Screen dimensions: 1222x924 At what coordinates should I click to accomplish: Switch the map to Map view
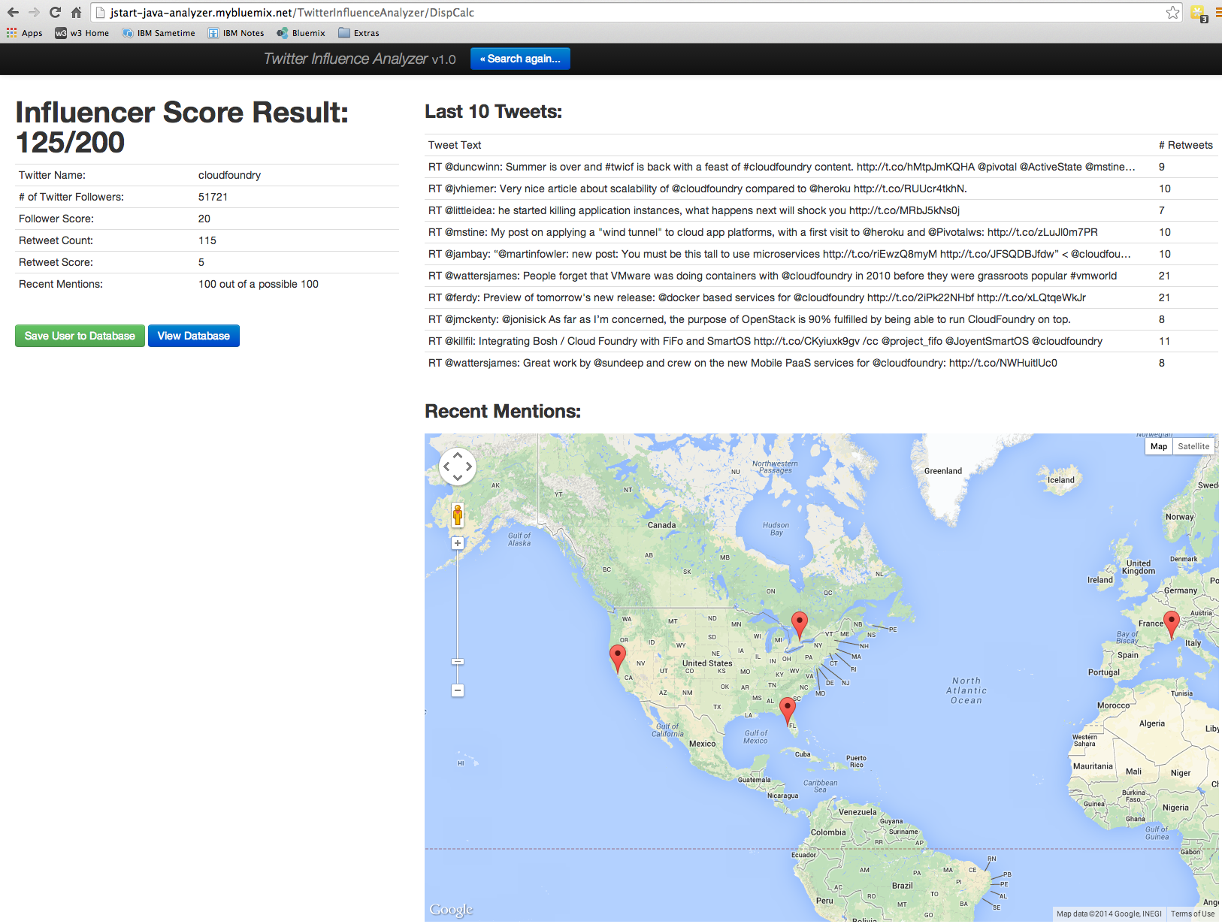pos(1158,446)
